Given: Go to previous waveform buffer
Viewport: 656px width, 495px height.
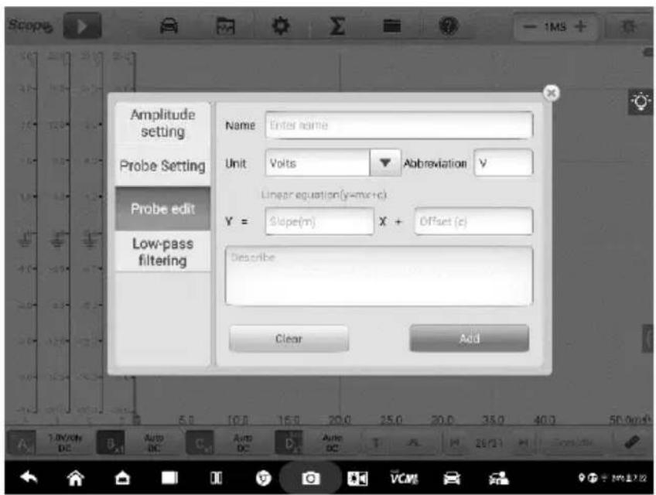Looking at the screenshot, I should point(455,442).
